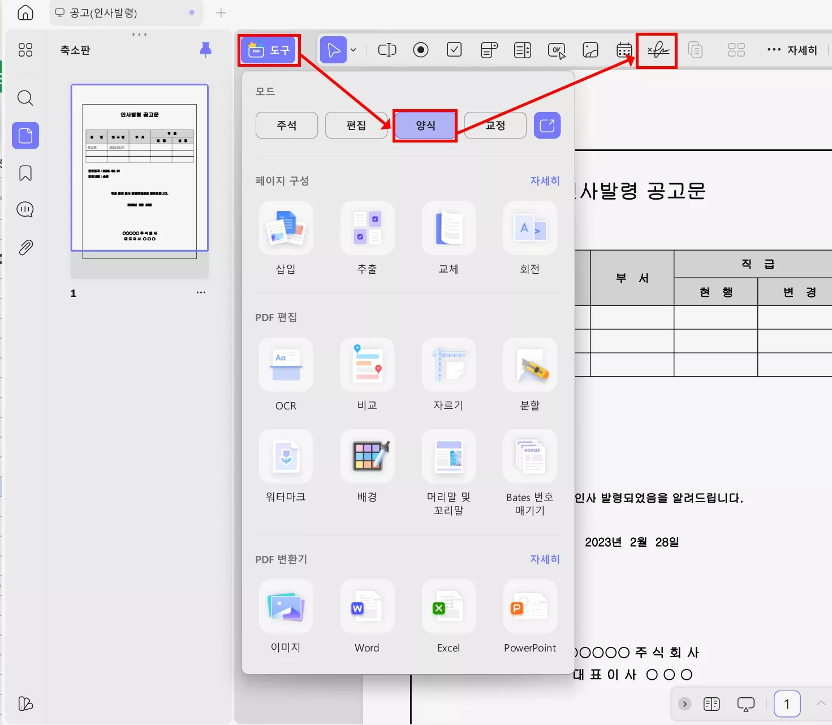Switch to 양식 mode
Viewport: 832px width, 725px height.
click(x=425, y=125)
